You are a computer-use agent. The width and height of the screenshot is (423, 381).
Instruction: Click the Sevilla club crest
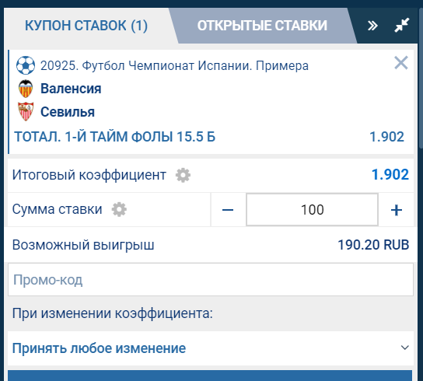point(26,111)
